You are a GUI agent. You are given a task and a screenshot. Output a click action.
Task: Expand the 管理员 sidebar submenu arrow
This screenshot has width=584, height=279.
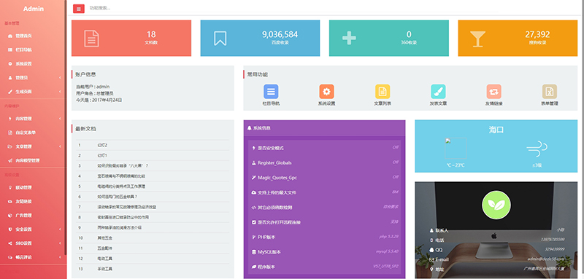point(60,78)
